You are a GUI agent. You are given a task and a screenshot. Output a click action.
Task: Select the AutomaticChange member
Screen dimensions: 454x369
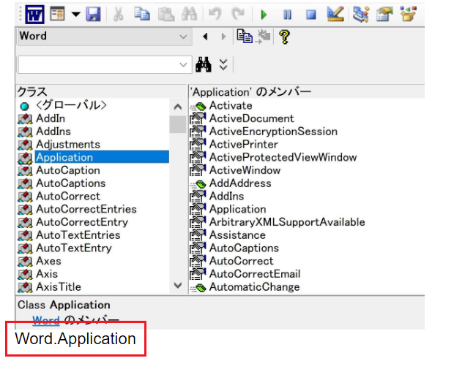coord(255,287)
